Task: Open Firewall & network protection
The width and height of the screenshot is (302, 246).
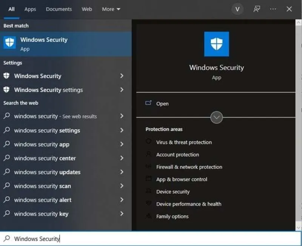Action: pyautogui.click(x=189, y=167)
